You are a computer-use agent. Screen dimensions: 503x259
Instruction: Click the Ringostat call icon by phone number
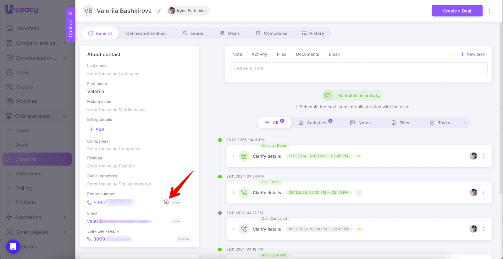[x=166, y=202]
